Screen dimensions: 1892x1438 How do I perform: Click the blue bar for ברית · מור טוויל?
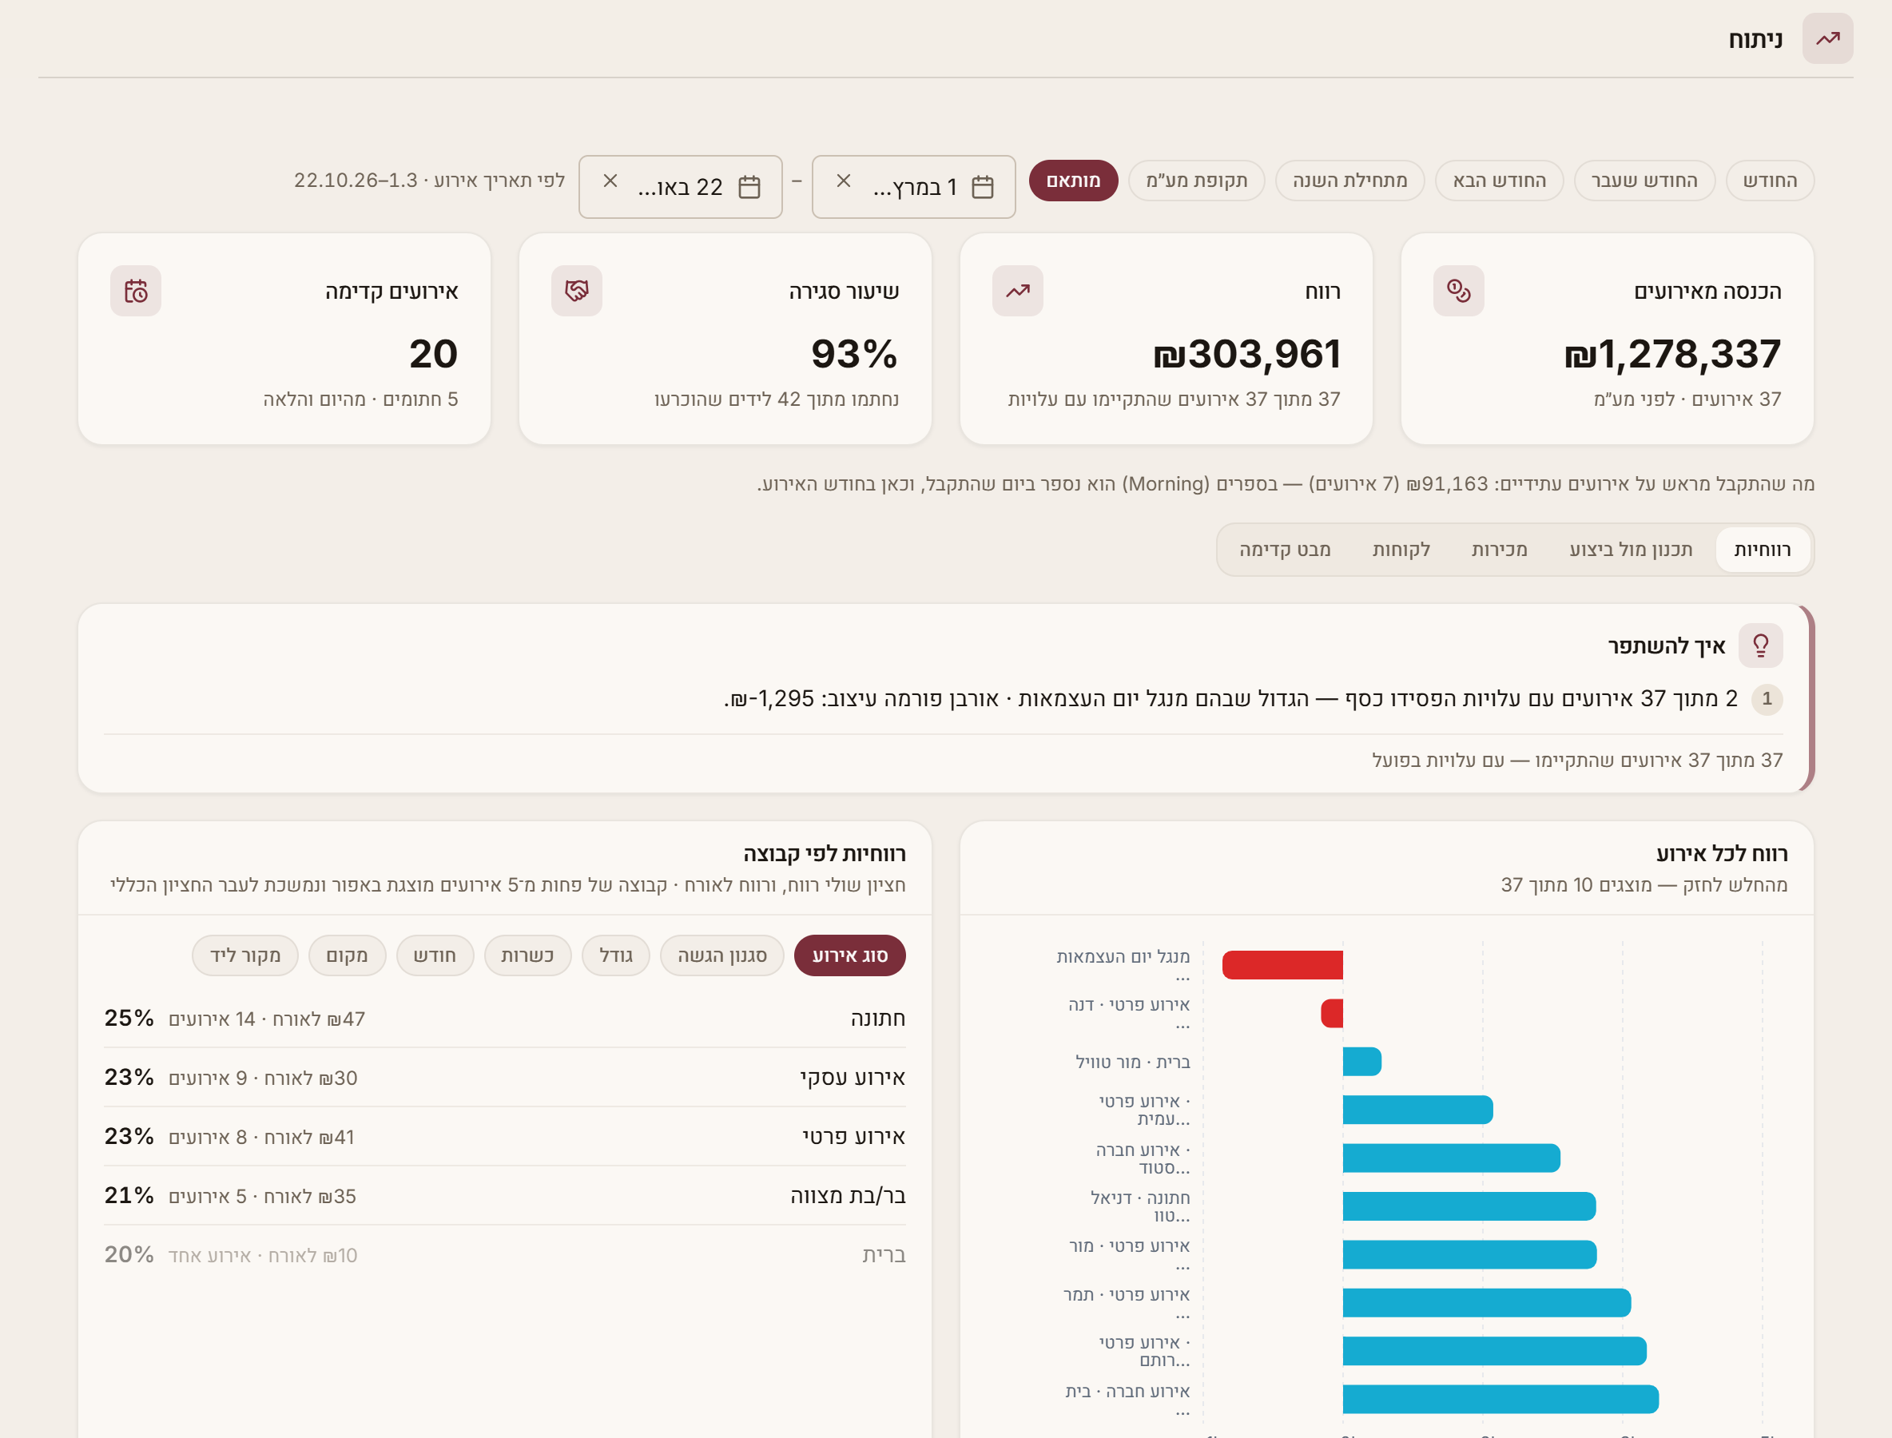pos(1362,1062)
